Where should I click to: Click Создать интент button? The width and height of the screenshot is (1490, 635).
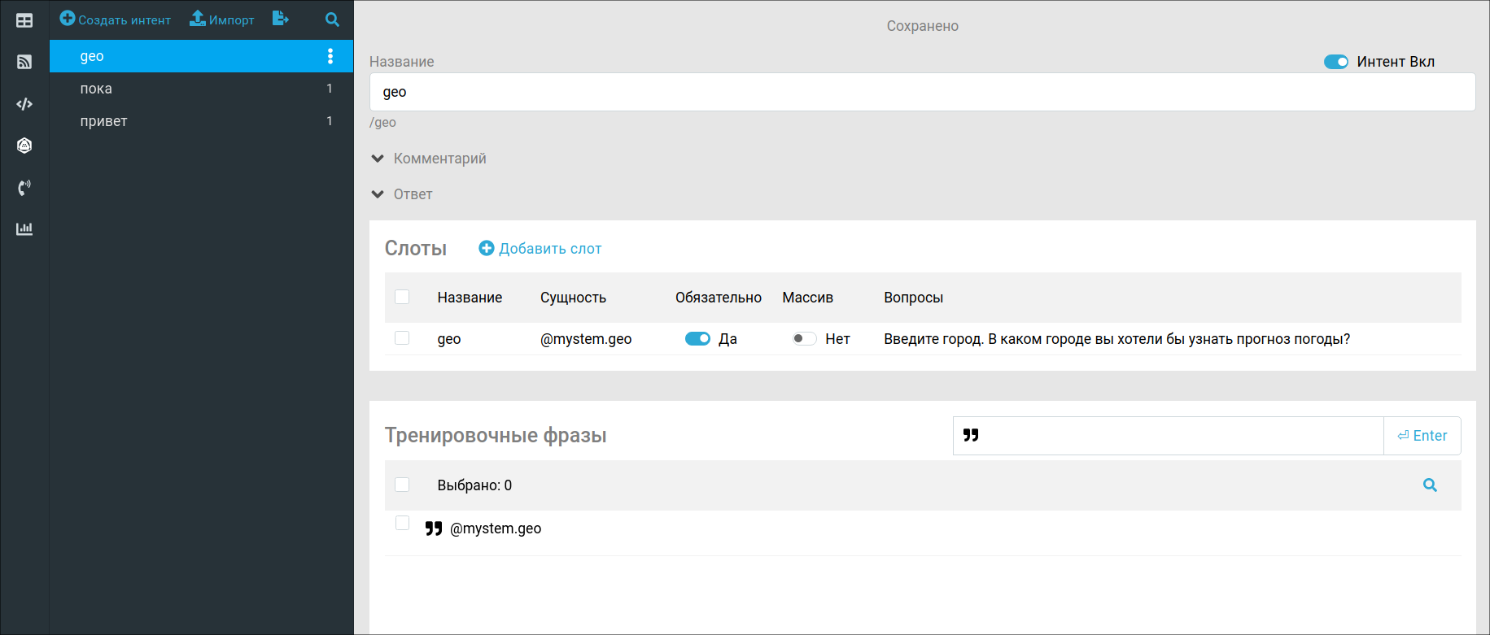tap(116, 20)
